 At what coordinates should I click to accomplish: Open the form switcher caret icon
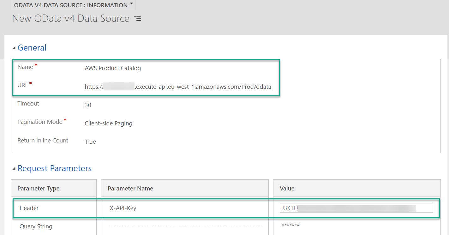point(131,4)
